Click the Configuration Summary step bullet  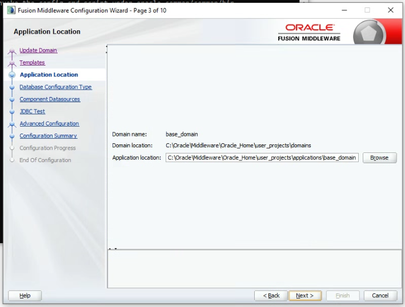point(12,136)
